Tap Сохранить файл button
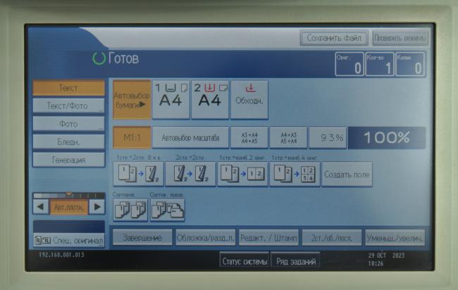 334,38
